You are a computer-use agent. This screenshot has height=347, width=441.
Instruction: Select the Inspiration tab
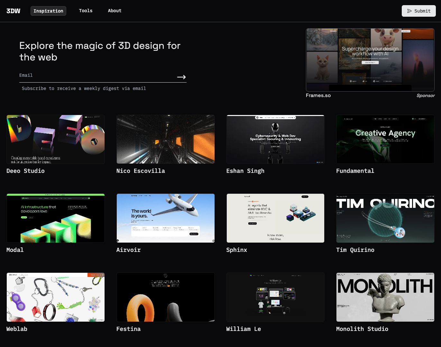[x=48, y=11]
